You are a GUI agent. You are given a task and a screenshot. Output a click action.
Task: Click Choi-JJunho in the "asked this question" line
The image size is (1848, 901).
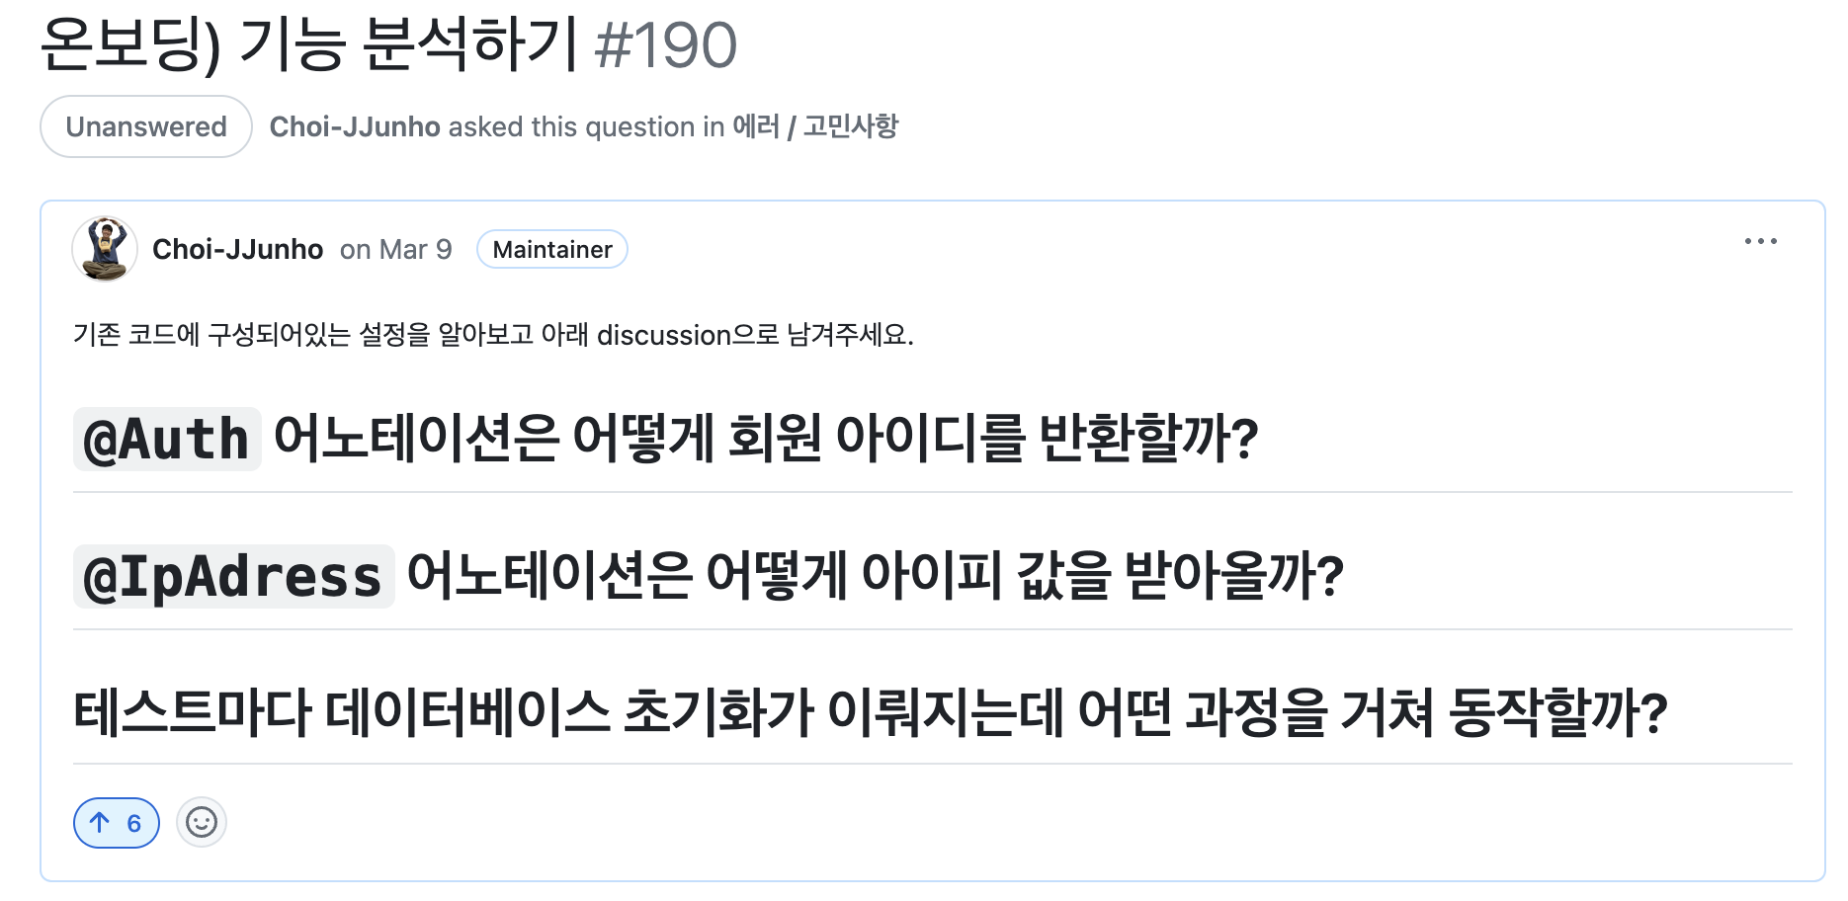click(x=355, y=127)
